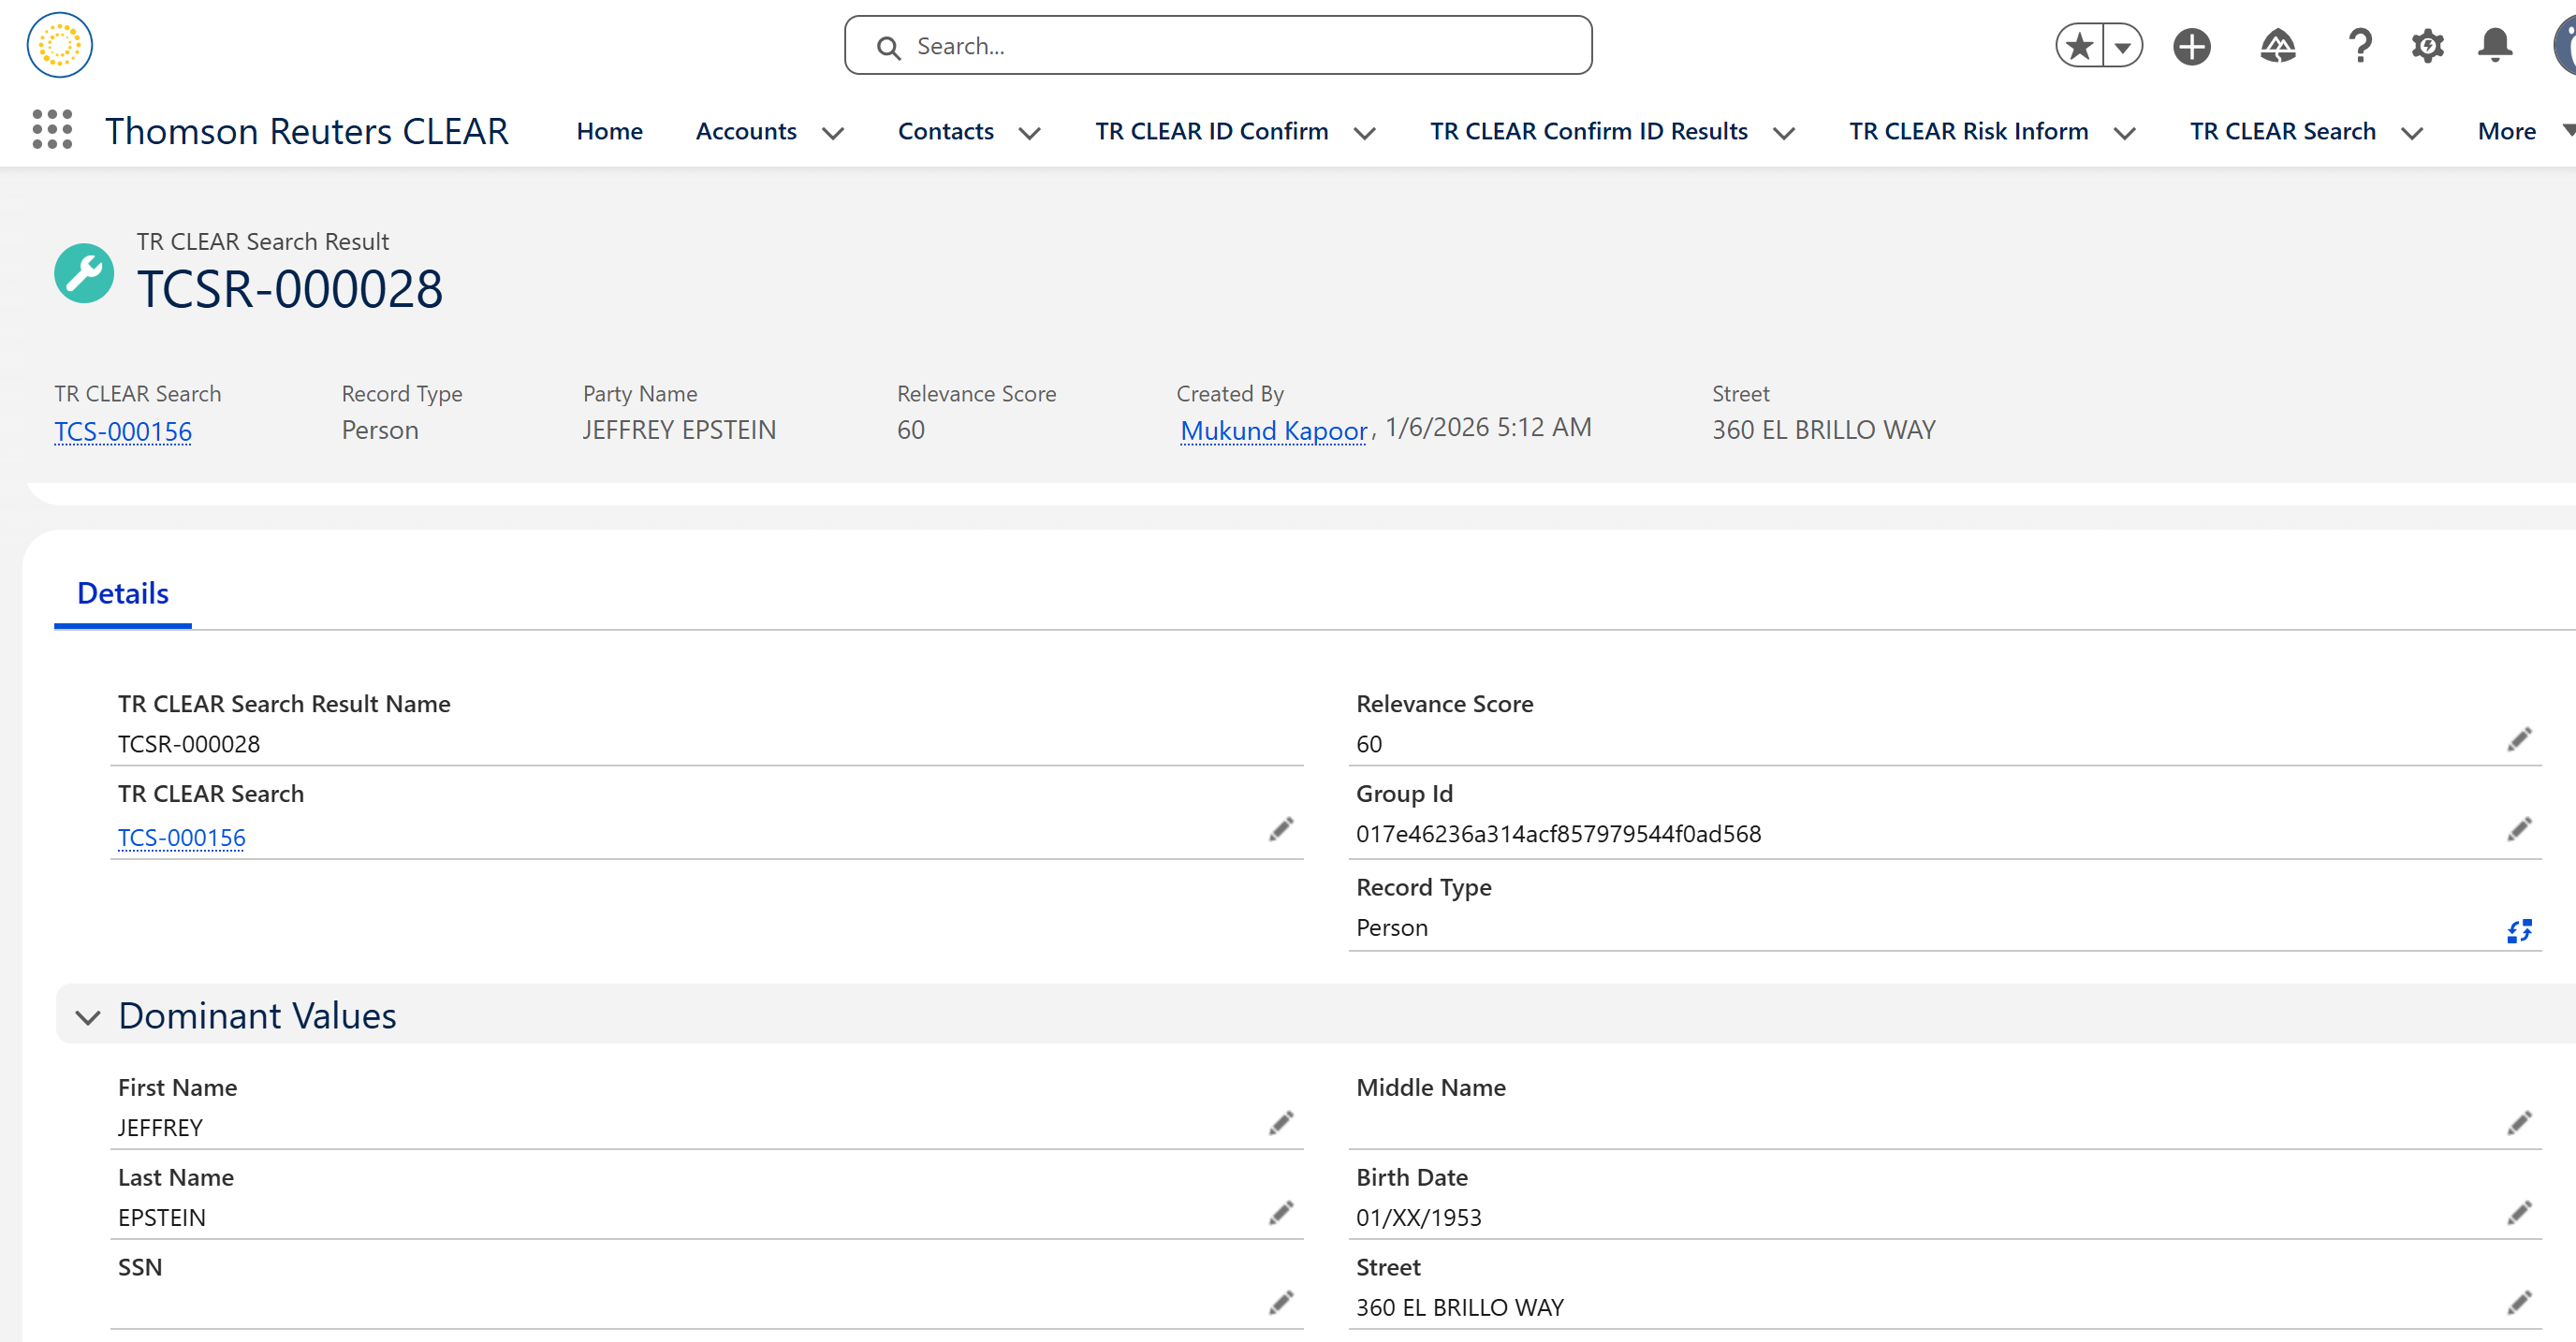
Task: Open the TR CLEAR Search tab
Action: pyautogui.click(x=2282, y=131)
